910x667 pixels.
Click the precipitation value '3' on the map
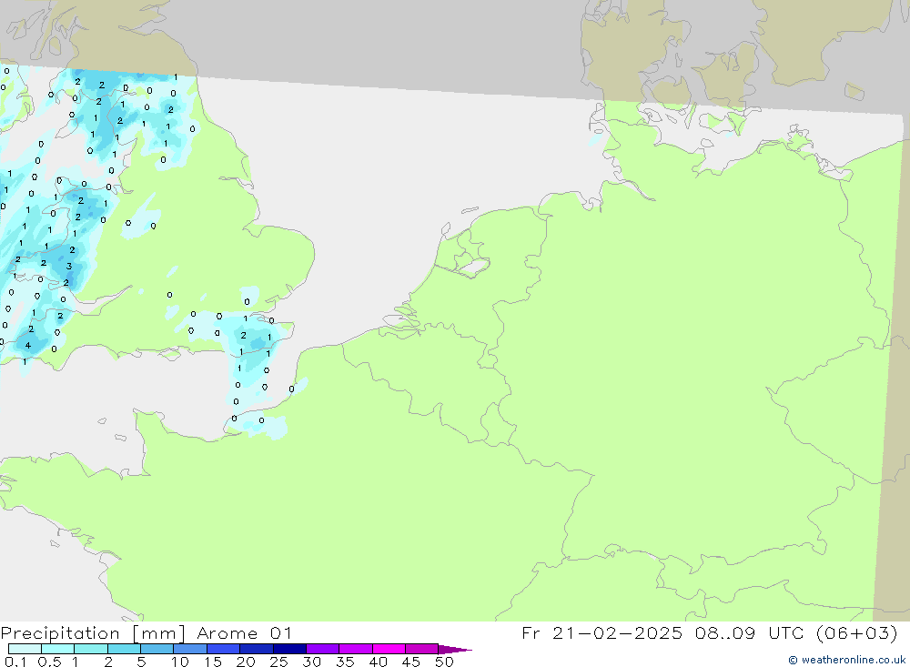point(69,266)
